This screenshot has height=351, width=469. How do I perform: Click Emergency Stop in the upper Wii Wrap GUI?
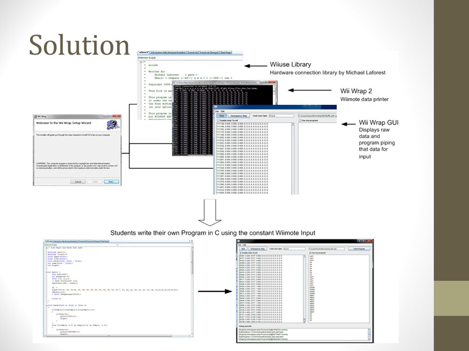click(x=239, y=116)
